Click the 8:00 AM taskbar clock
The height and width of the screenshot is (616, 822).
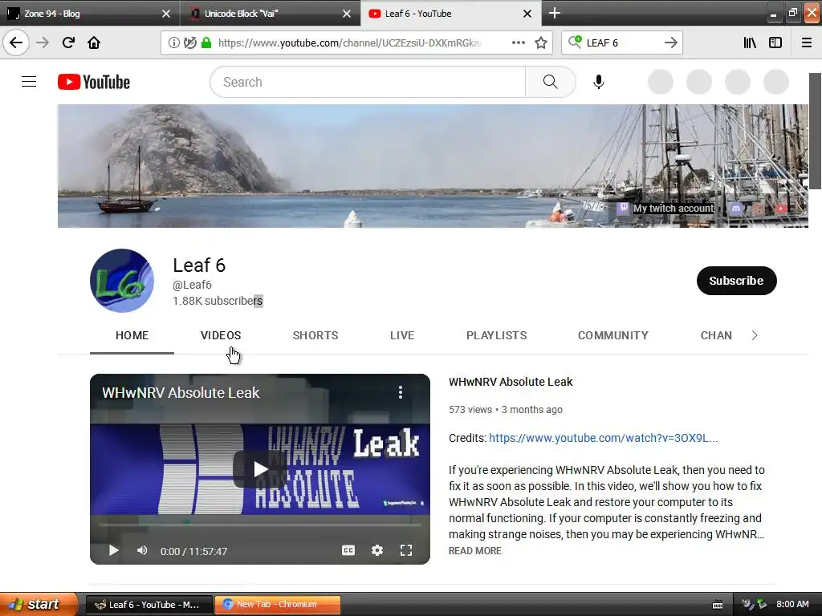point(792,605)
